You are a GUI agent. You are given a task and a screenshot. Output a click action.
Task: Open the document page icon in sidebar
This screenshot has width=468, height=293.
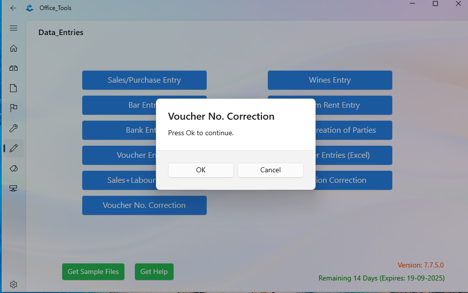[14, 88]
